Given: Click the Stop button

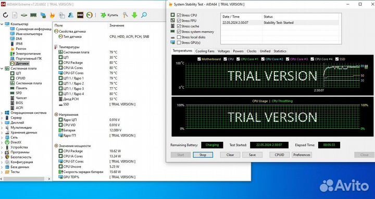Looking at the screenshot, I should pyautogui.click(x=203, y=155).
